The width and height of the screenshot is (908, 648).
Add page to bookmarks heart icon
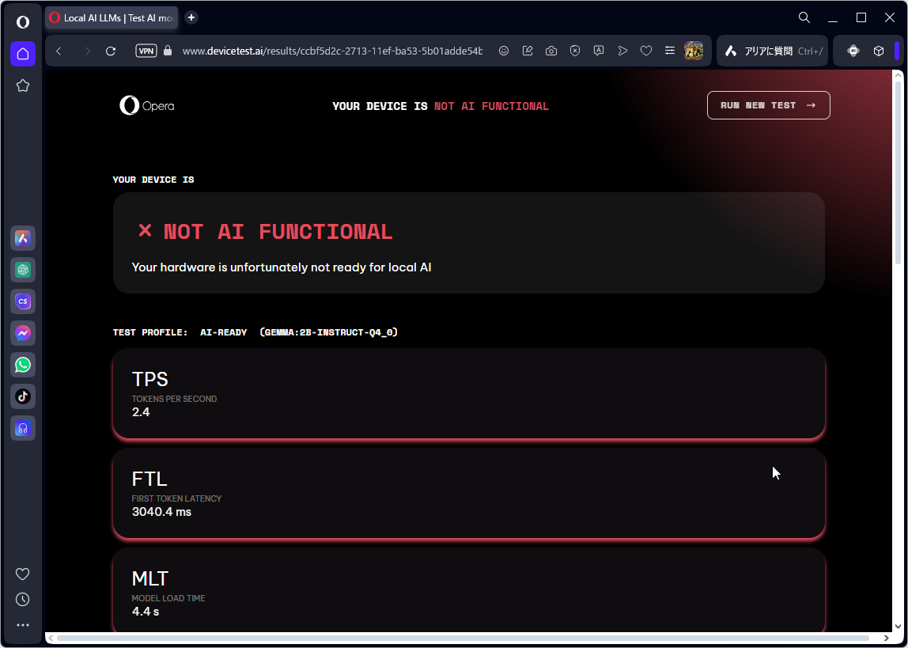646,51
